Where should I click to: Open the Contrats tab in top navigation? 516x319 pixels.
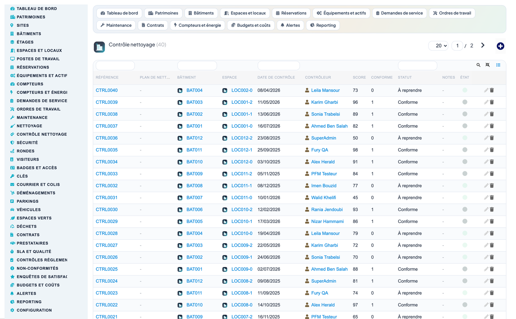[152, 25]
